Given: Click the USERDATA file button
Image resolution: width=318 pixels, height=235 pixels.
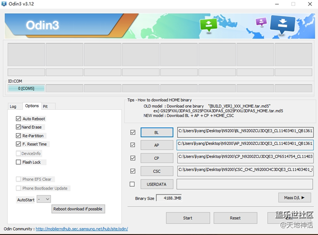Looking at the screenshot, I should point(157,184).
